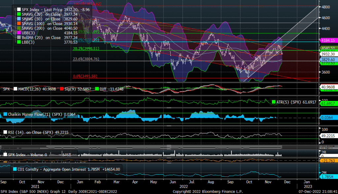
Task: Click the 3600 price axis label
Action: tap(326, 72)
